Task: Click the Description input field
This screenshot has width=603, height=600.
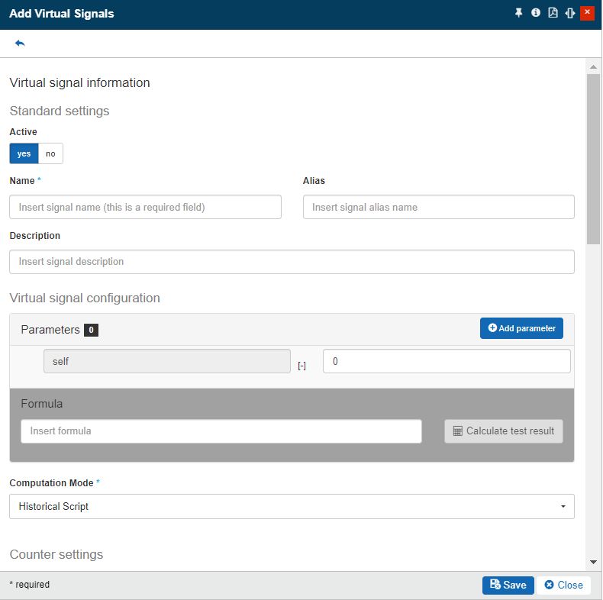Action: point(292,262)
